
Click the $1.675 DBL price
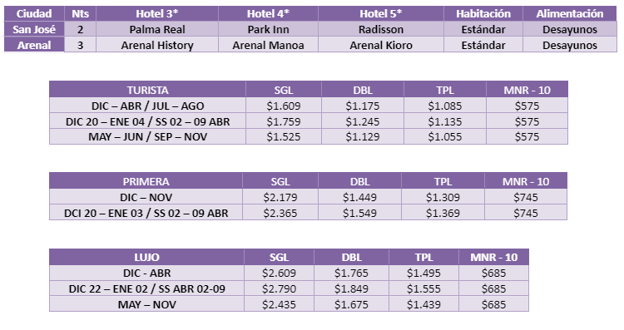pyautogui.click(x=351, y=304)
